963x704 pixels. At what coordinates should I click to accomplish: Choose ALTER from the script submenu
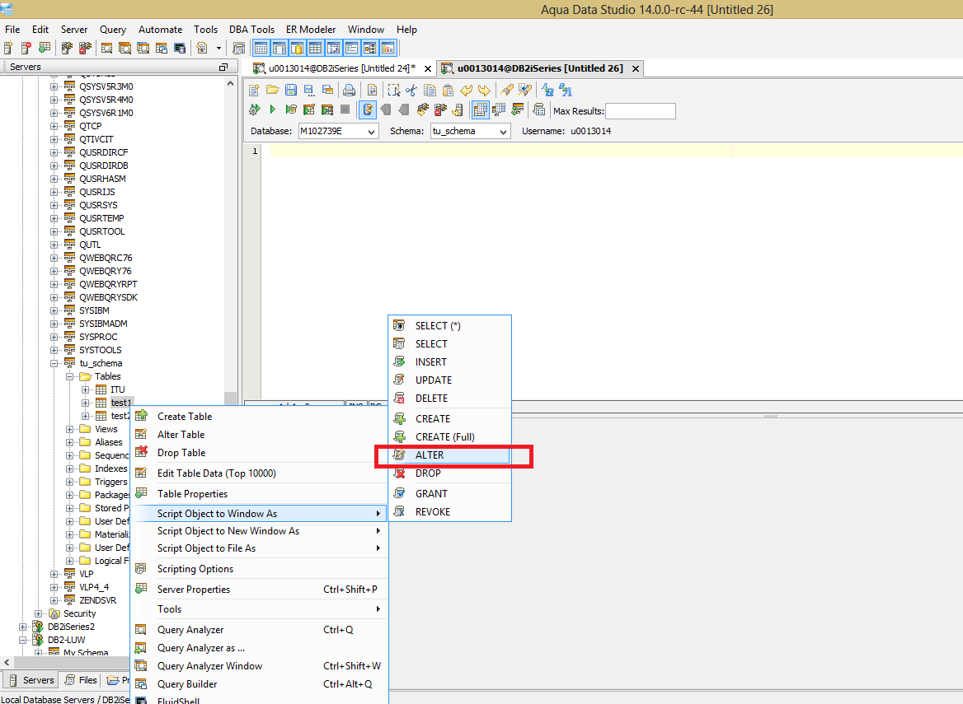pos(449,455)
